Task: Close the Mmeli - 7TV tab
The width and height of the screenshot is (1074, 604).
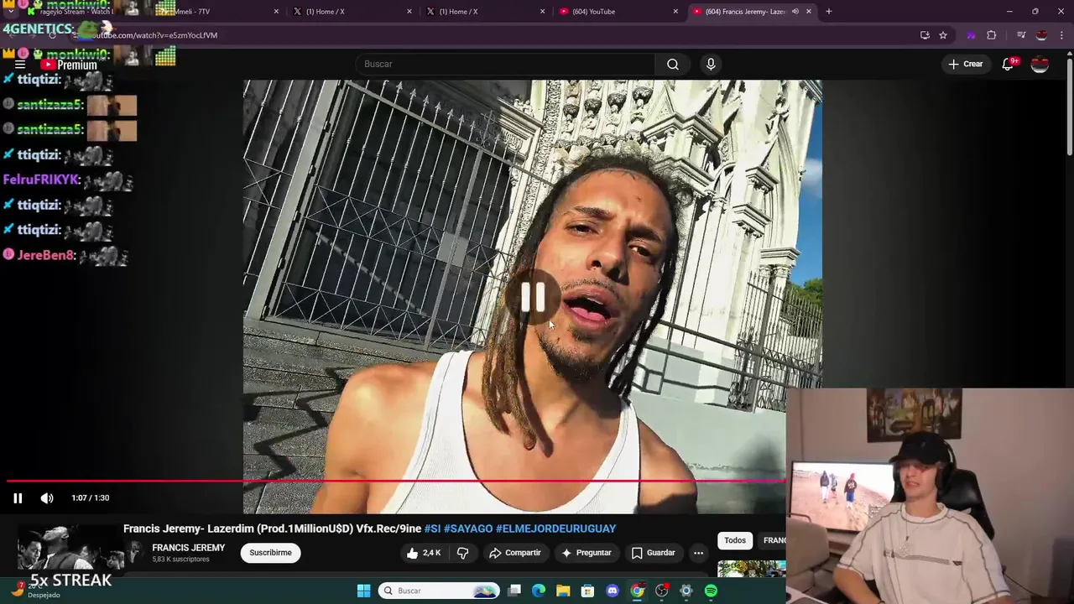Action: 276,12
